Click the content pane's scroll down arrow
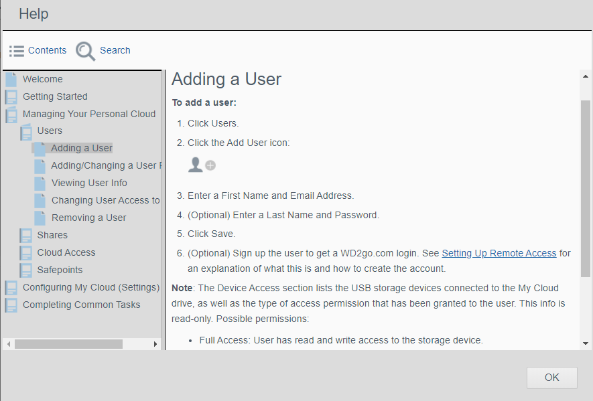 586,343
